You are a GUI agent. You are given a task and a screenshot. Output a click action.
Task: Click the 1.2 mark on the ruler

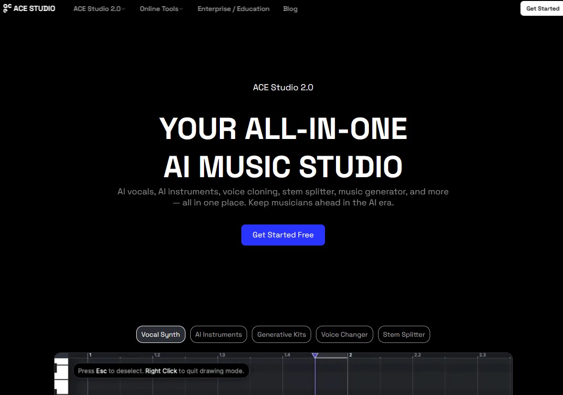(157, 355)
